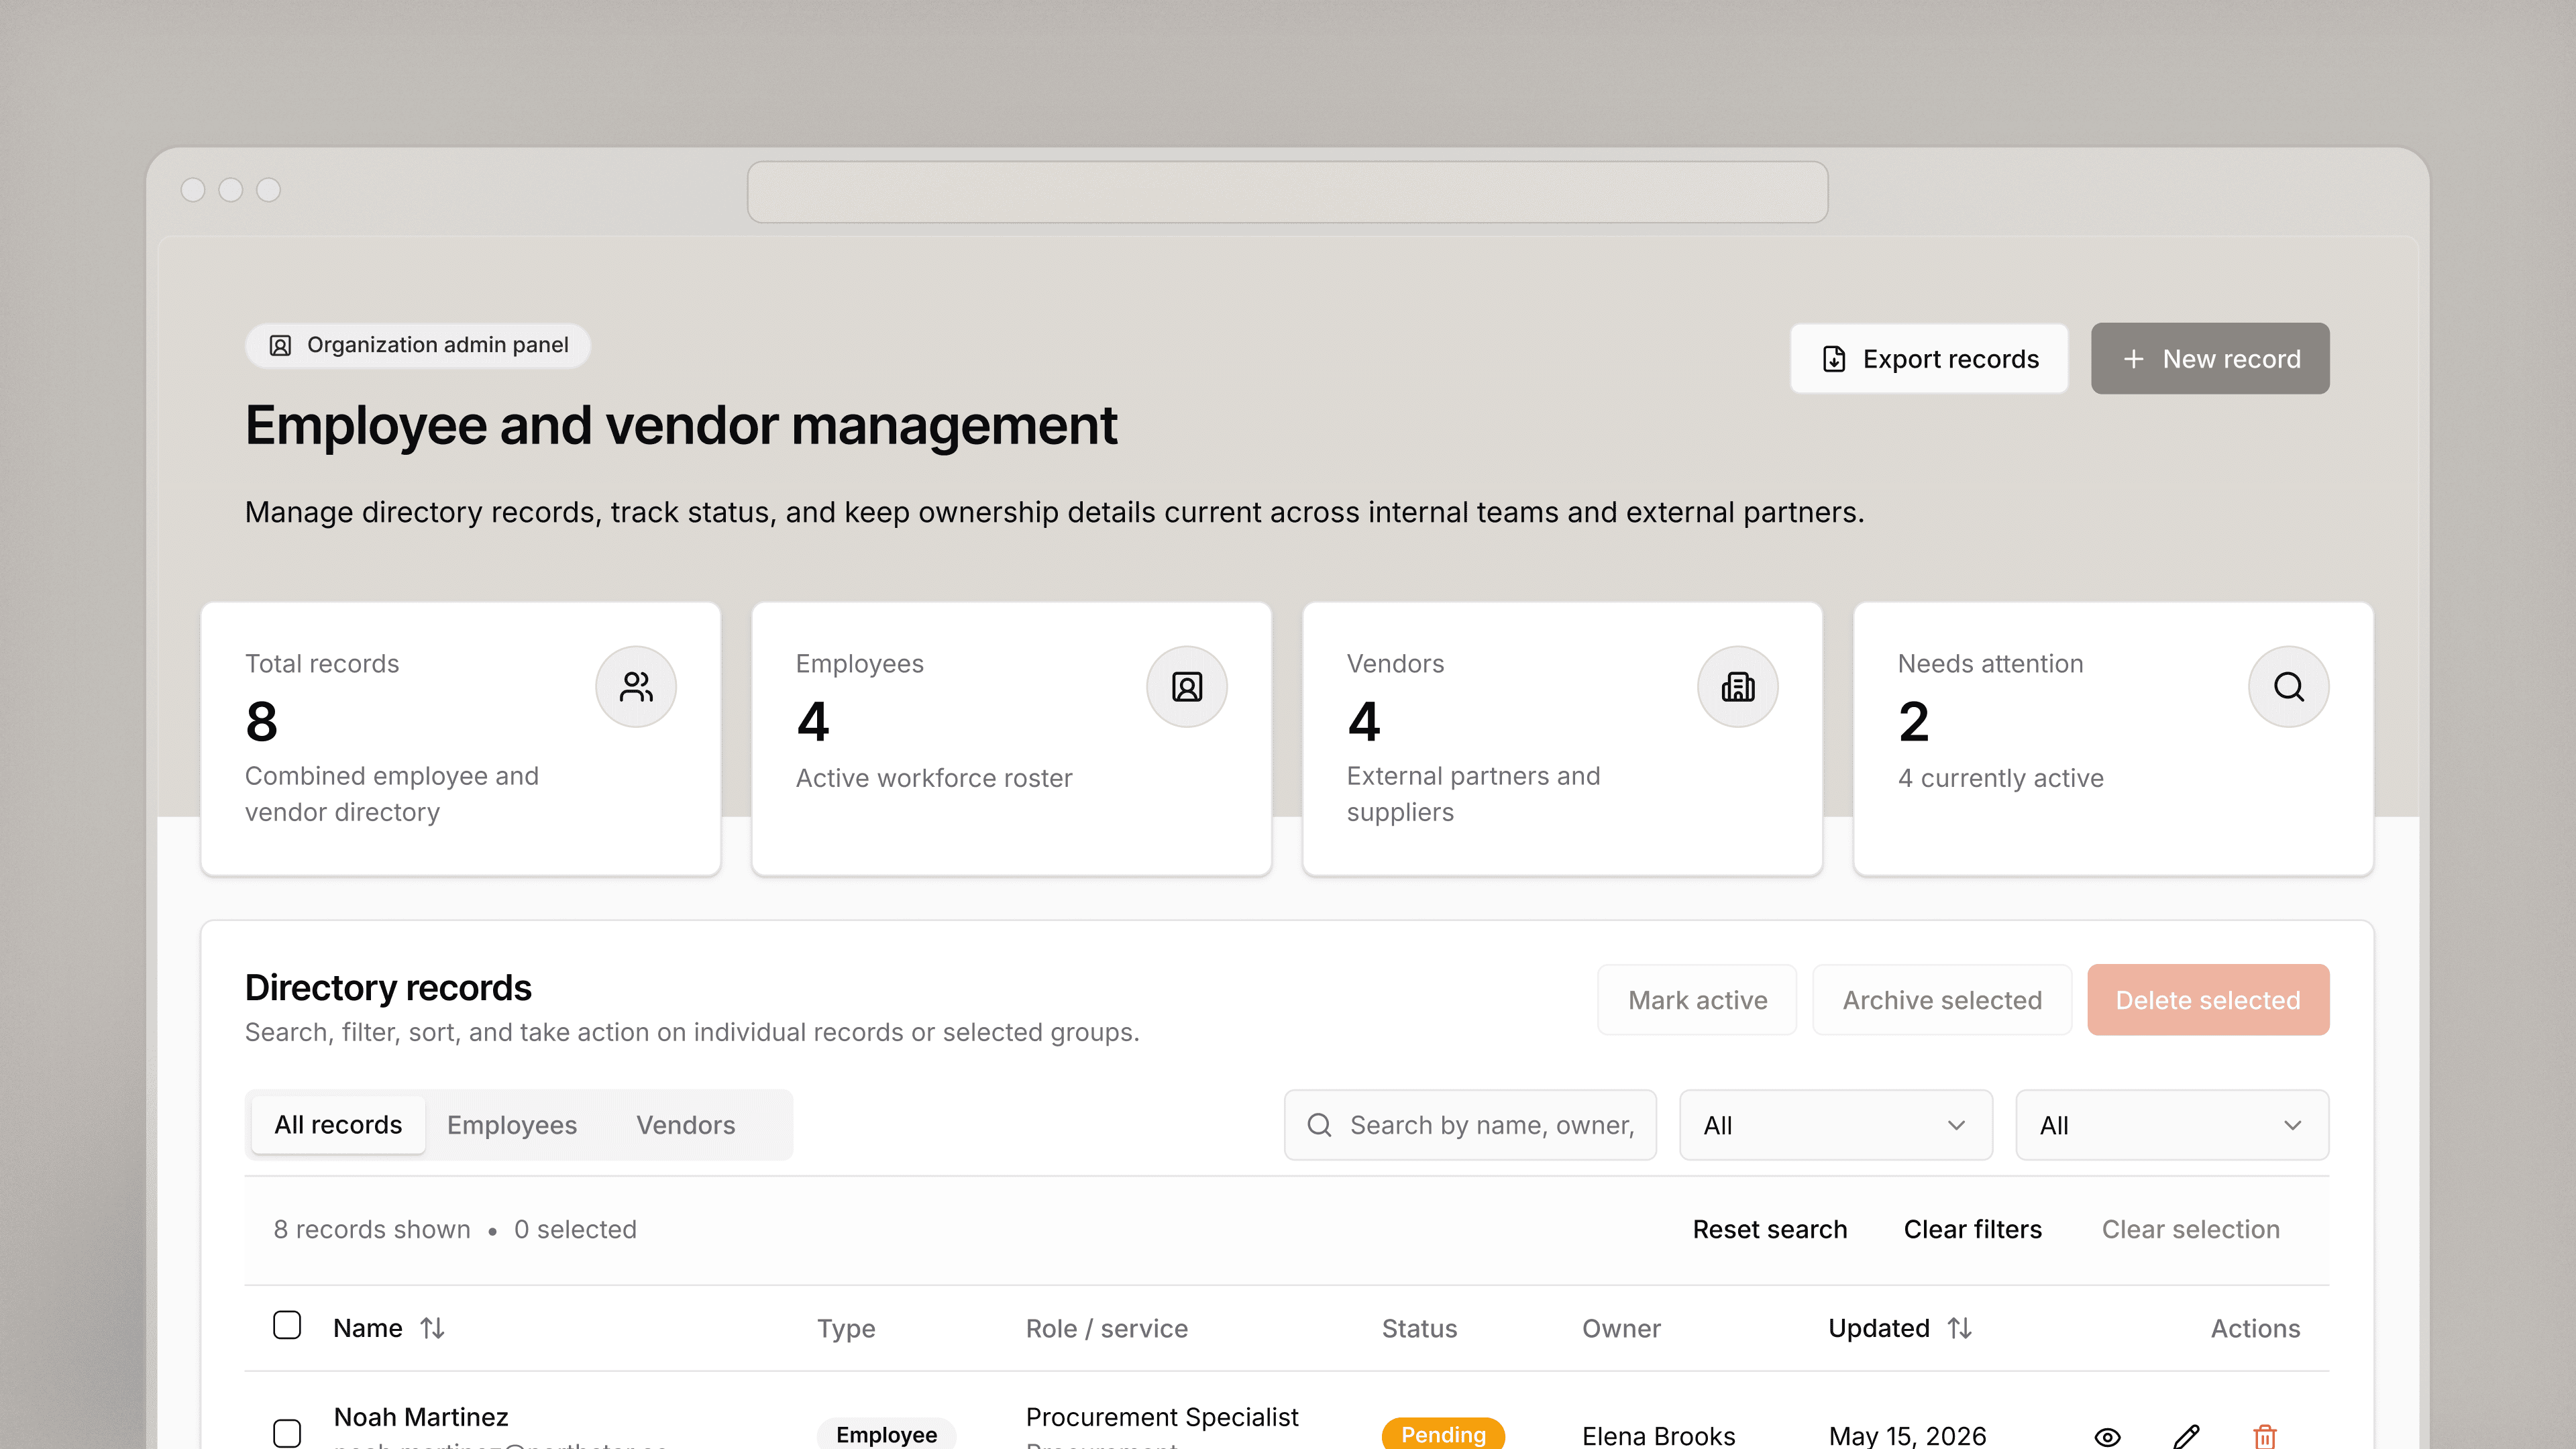Click the Type column header

[846, 1328]
